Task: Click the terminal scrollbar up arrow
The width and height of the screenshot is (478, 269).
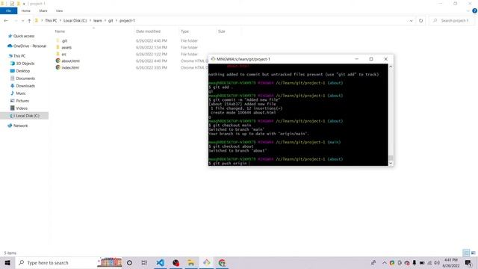Action: pos(391,67)
